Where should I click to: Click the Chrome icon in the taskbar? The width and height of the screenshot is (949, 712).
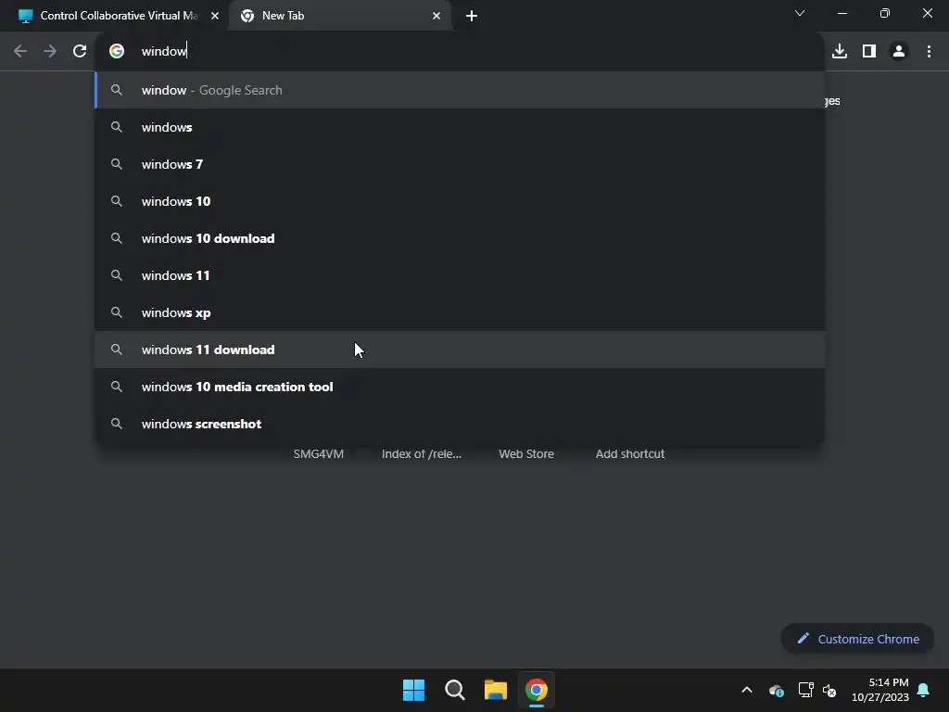point(537,690)
